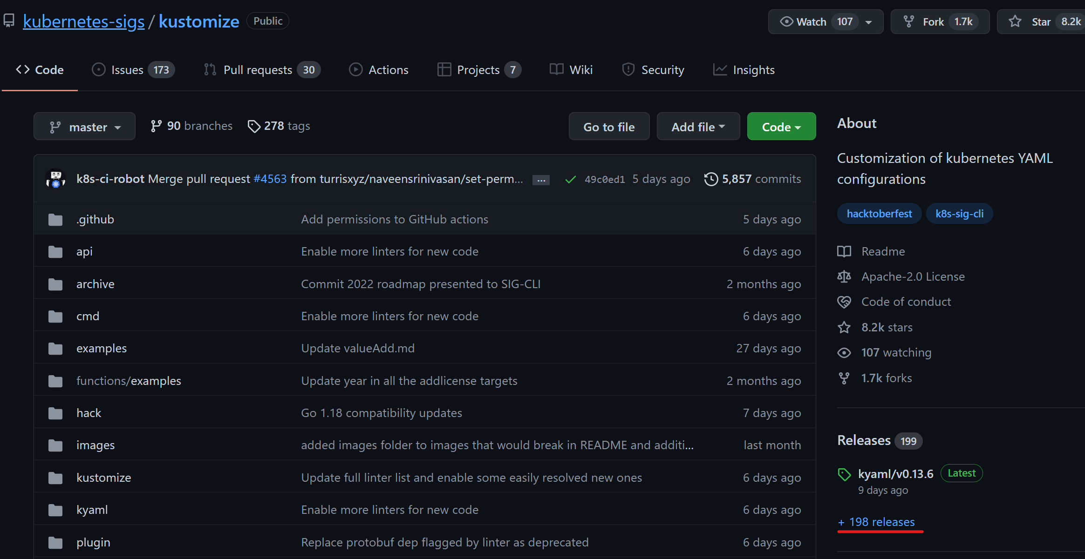
Task: Open the Watch options dropdown arrow
Action: click(x=869, y=22)
